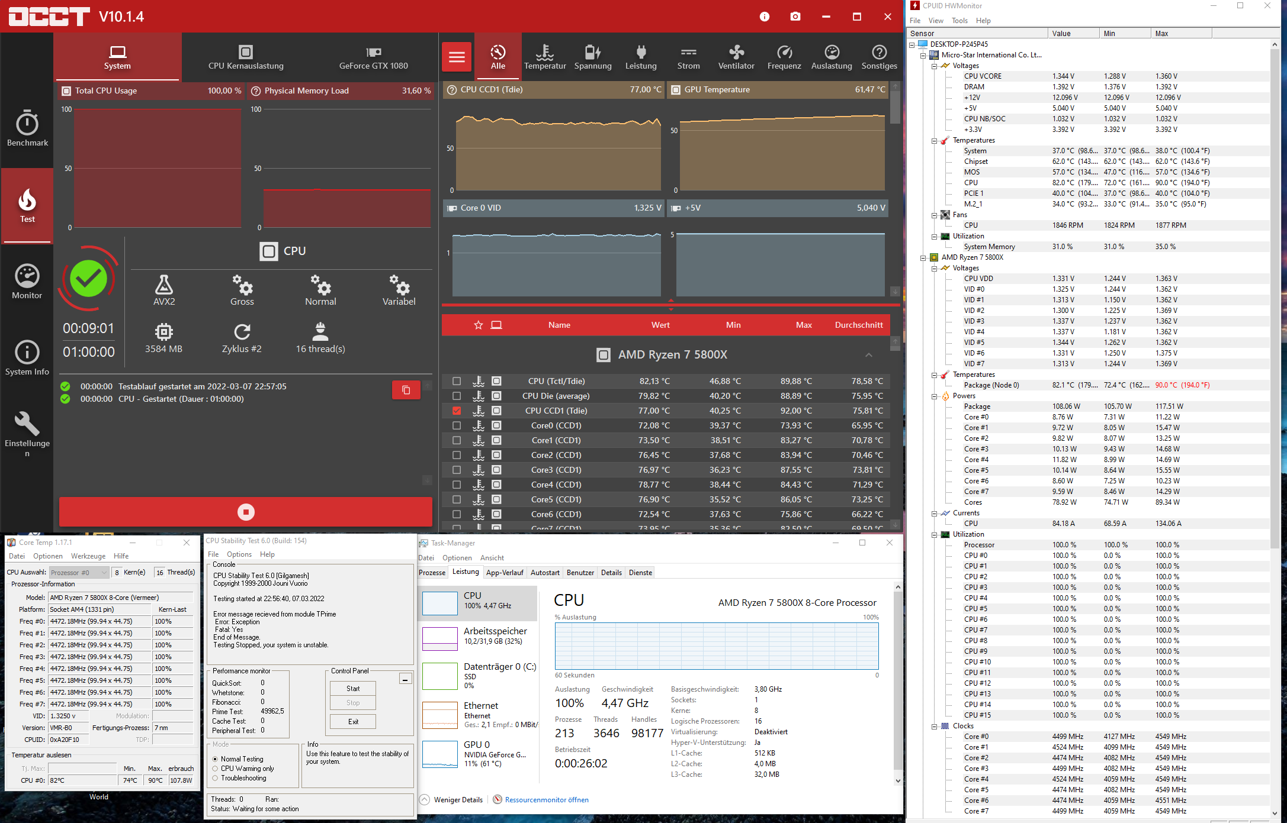1287x823 pixels.
Task: Open the Prozessor #0 dropdown in Core Temp
Action: tap(79, 572)
